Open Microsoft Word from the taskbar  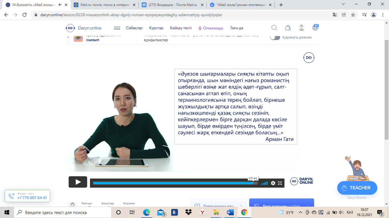coord(230,212)
